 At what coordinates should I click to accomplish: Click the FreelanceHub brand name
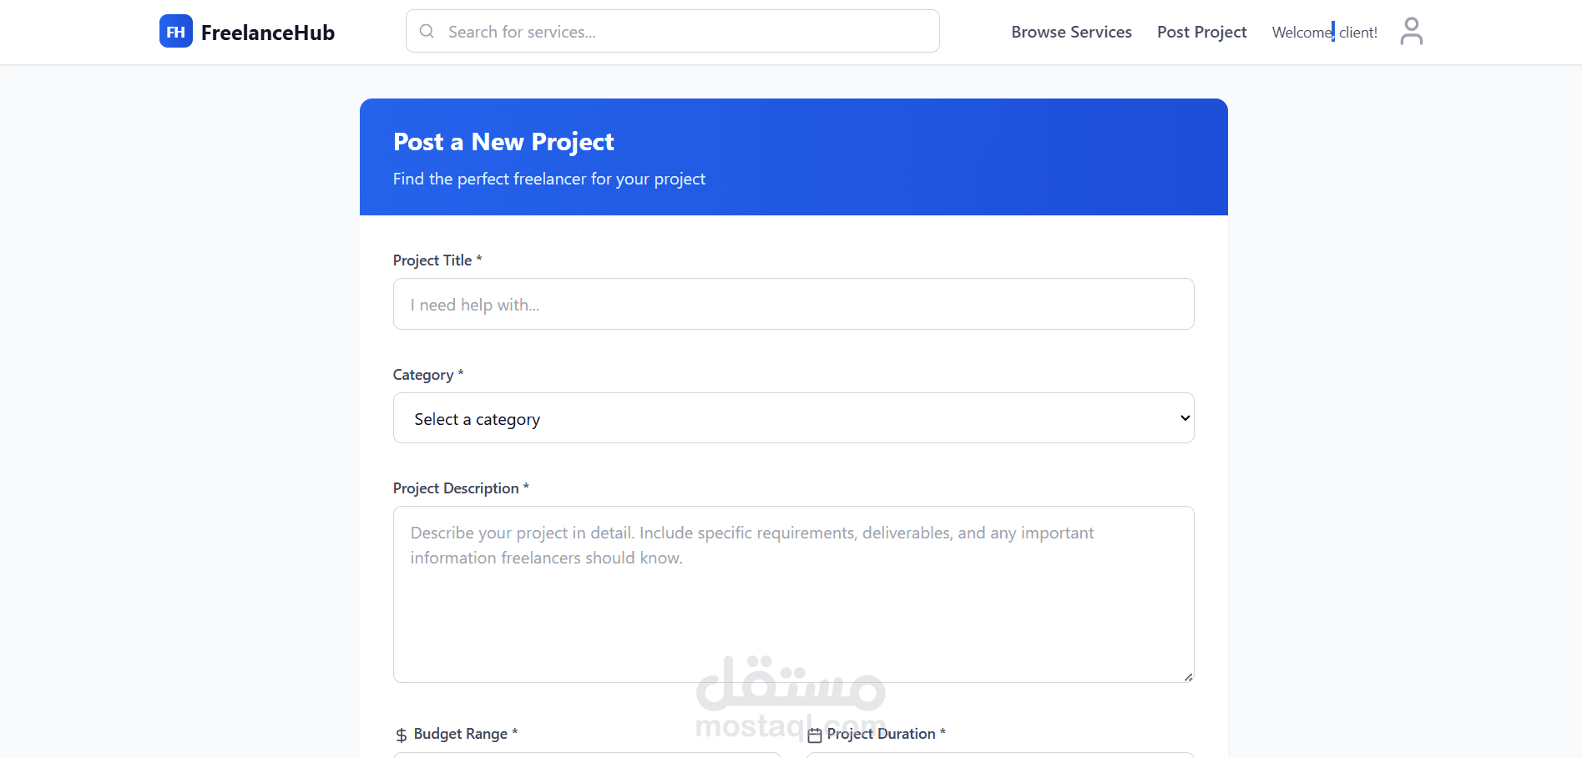tap(267, 33)
